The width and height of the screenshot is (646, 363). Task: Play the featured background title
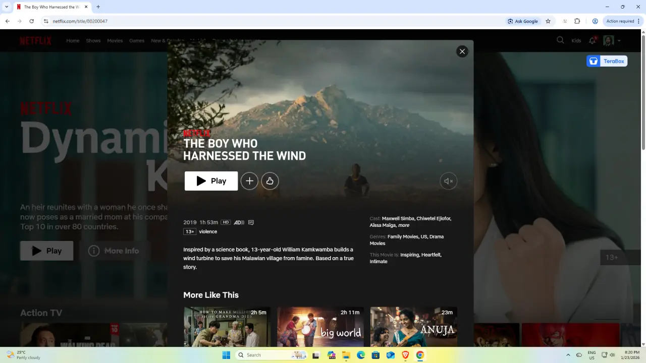(x=46, y=251)
